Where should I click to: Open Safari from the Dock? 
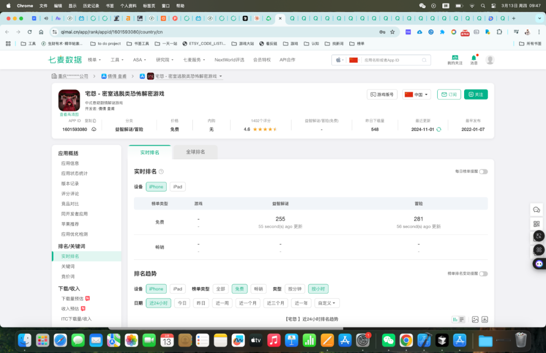[60, 340]
